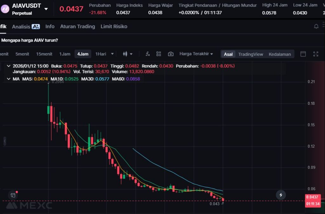Open the indicators fx menu
The image size is (325, 214).
tap(148, 54)
